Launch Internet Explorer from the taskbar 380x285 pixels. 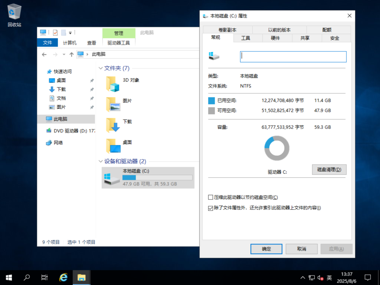[x=63, y=277]
